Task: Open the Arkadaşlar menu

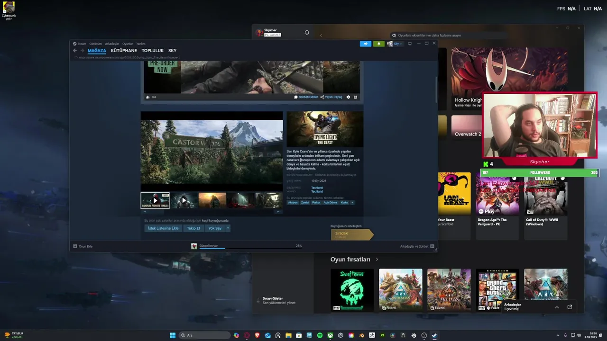Action: (x=112, y=44)
